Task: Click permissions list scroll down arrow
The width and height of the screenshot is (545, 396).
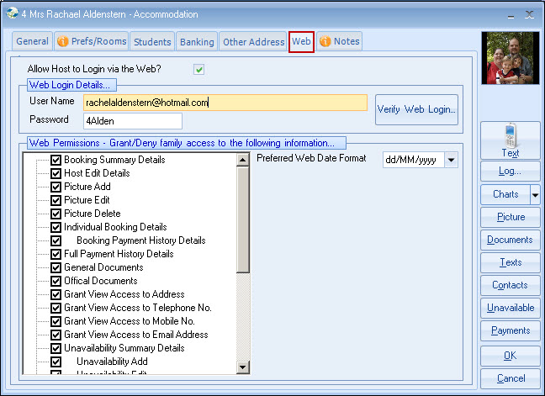Action: 242,367
